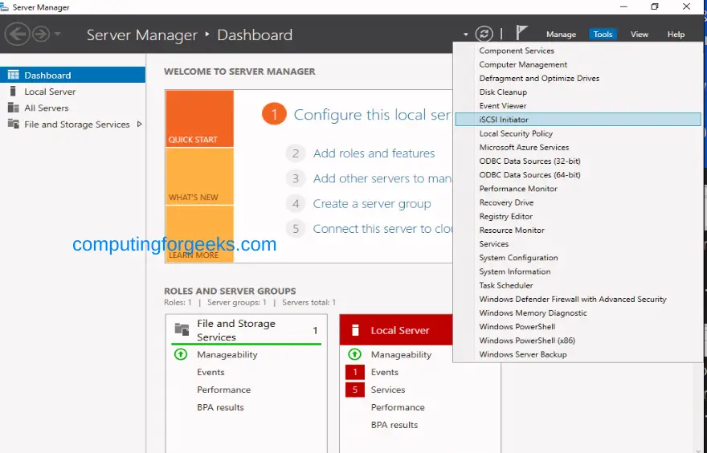Open BPA results in File and Storage Services tile
The image size is (707, 453).
[220, 407]
